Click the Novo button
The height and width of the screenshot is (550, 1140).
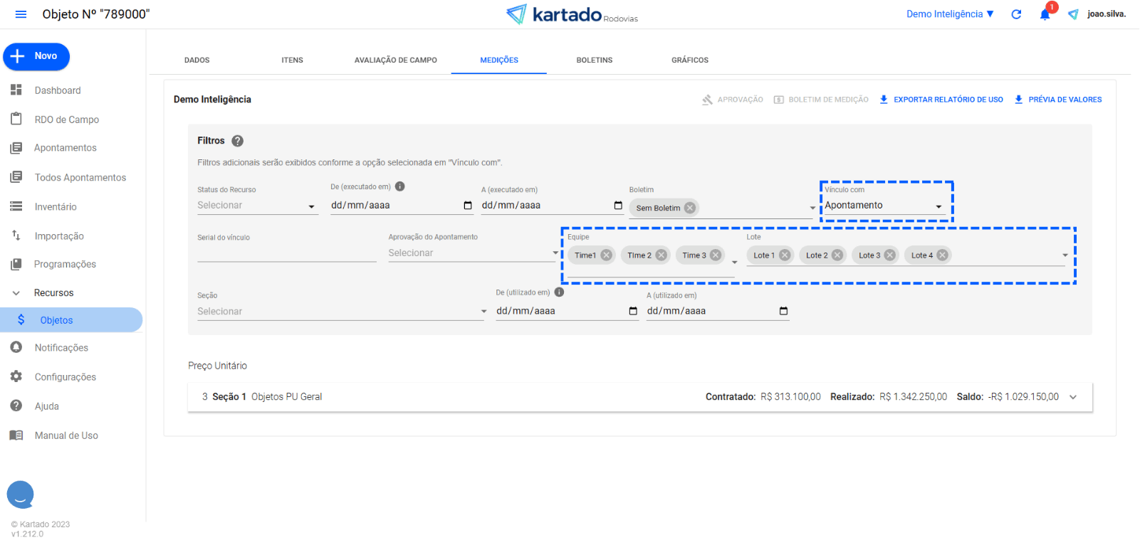click(36, 56)
